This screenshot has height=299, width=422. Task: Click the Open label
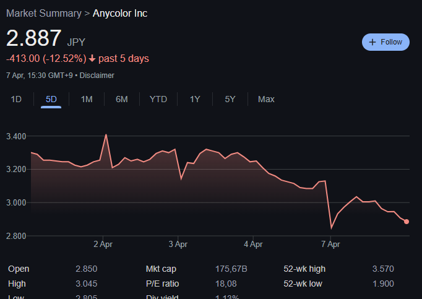point(19,269)
